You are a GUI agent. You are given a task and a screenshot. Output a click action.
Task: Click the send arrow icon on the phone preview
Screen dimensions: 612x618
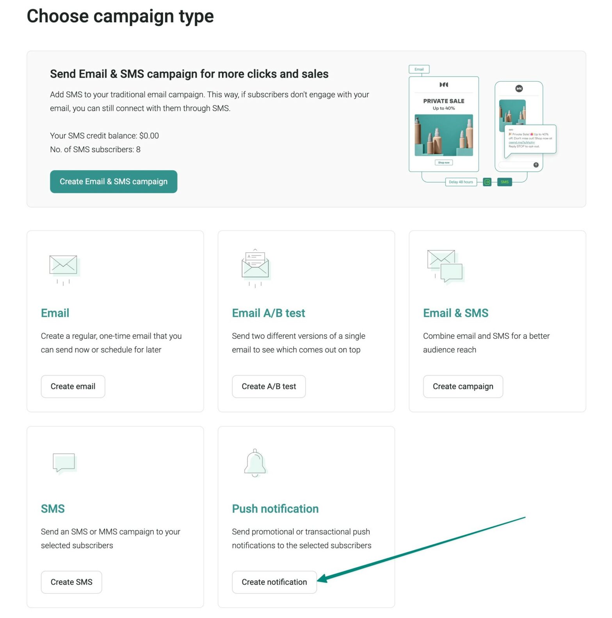pos(536,165)
